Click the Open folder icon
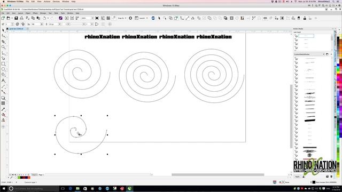The image size is (342, 192). 9,18
